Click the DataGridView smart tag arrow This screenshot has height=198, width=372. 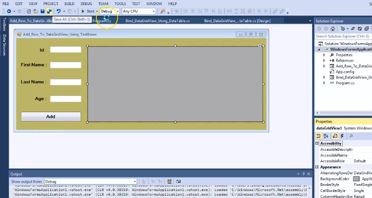click(x=260, y=45)
